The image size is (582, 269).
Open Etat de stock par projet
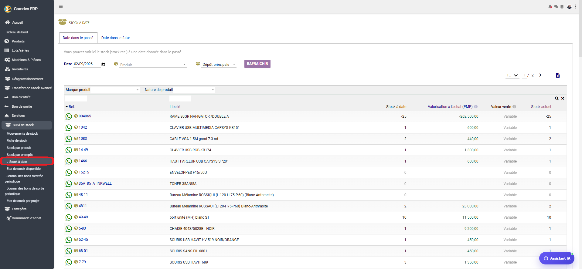[23, 201]
